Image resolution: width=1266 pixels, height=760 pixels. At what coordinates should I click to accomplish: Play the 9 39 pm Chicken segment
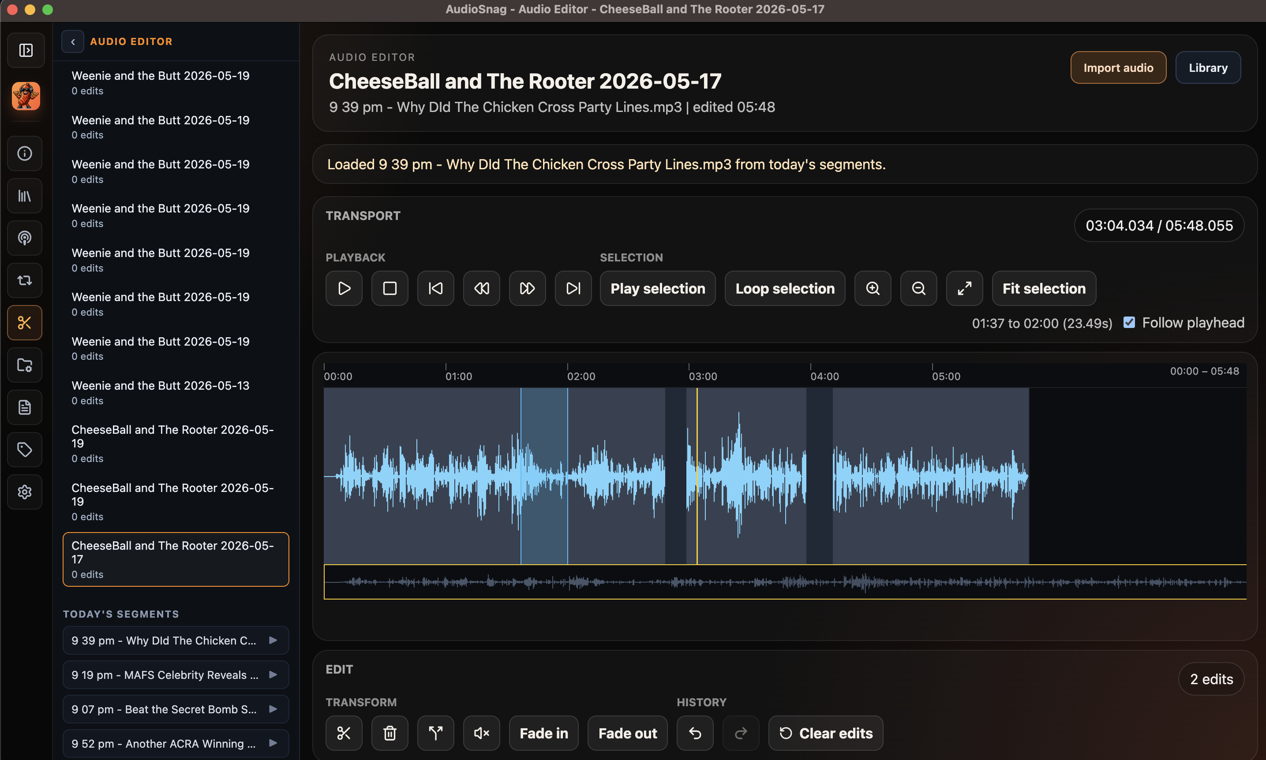point(273,640)
